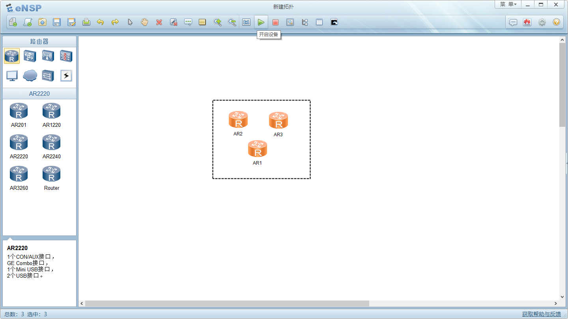Select the switch device category
Screen dimensions: 568x319
tap(30, 56)
